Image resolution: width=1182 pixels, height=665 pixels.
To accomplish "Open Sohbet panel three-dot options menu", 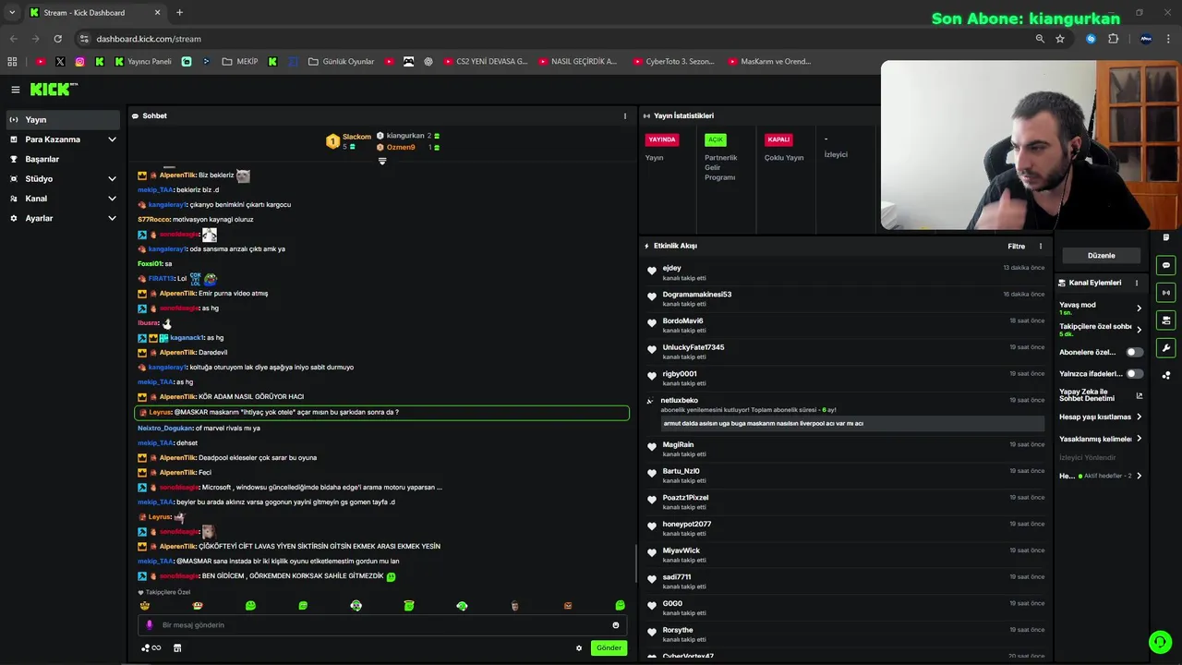I will tap(625, 116).
